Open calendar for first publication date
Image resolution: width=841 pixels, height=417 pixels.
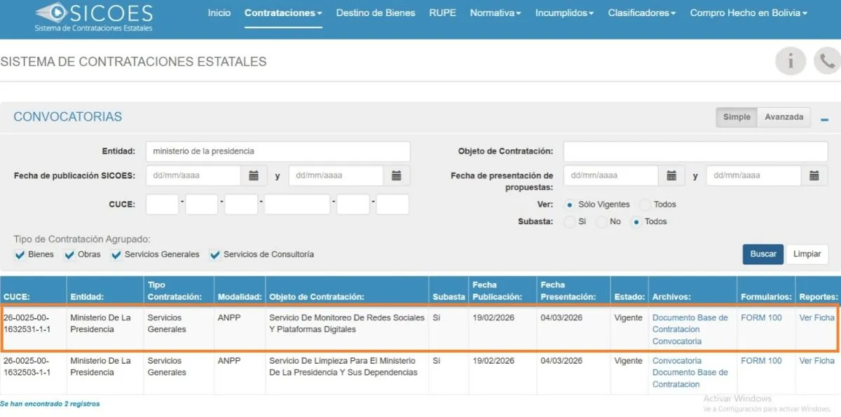coord(254,176)
